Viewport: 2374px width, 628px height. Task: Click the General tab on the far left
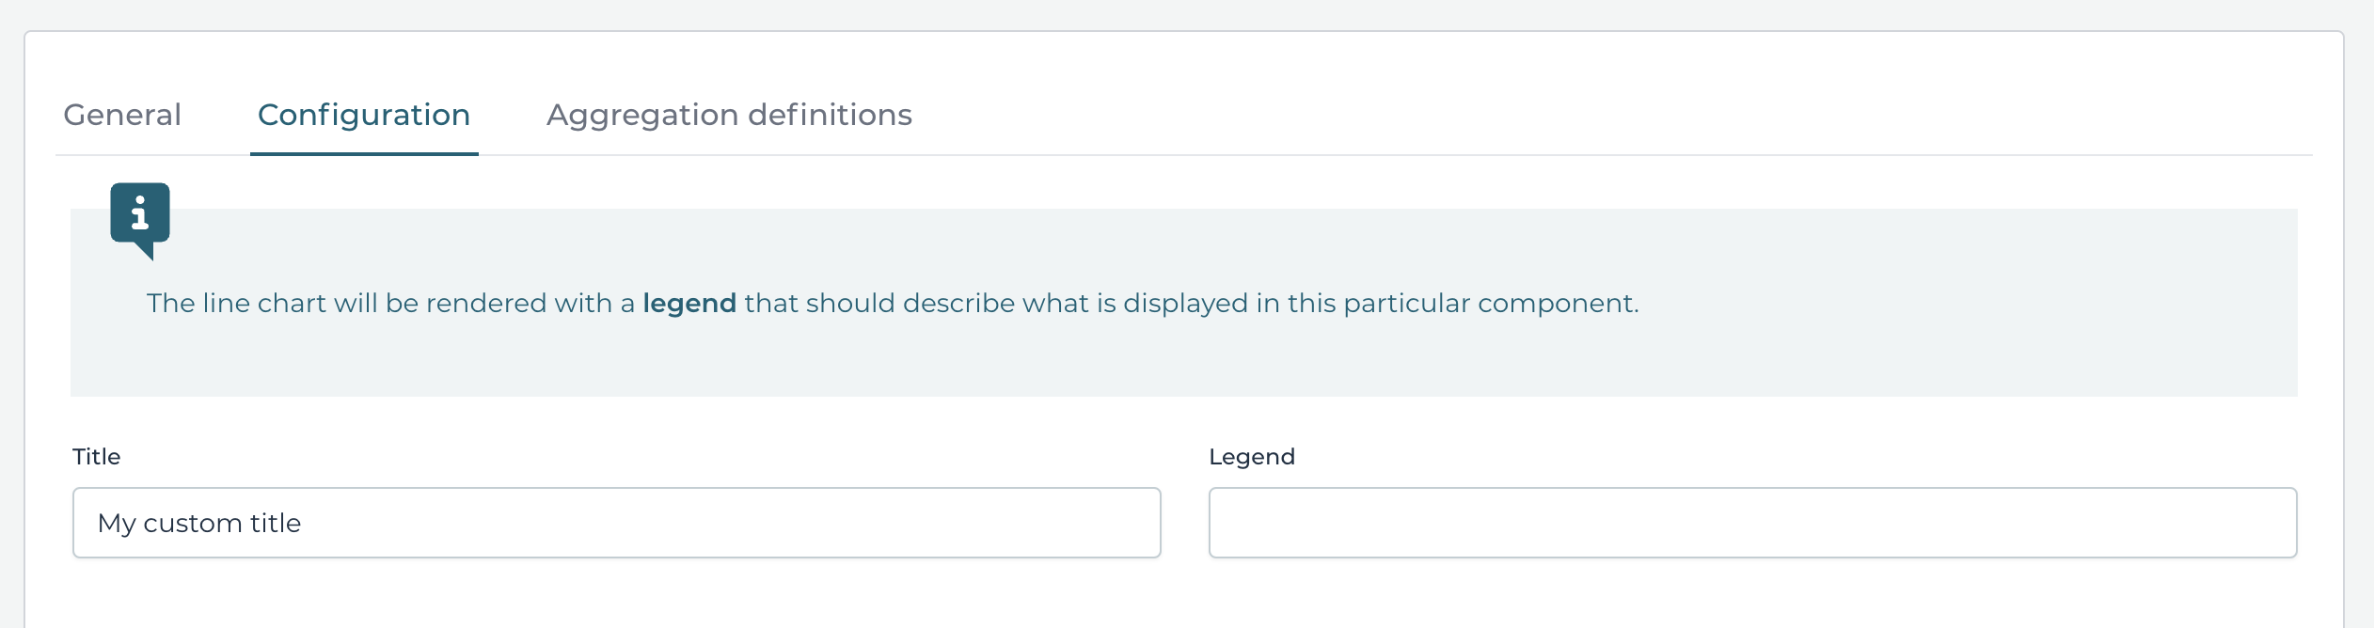121,115
